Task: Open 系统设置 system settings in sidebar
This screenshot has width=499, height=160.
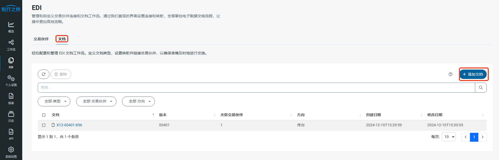Action: [11, 152]
